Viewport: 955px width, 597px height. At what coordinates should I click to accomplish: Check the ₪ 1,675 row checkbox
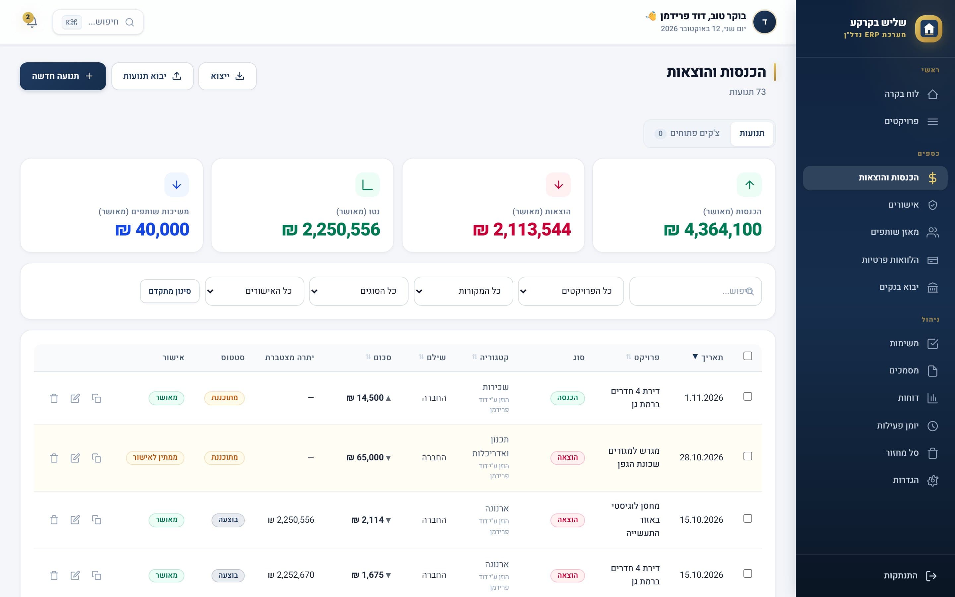tap(747, 573)
